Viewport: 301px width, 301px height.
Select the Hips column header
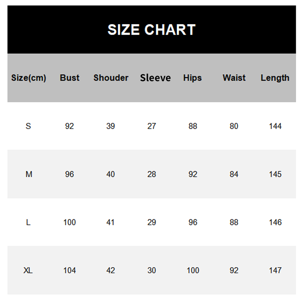pos(193,78)
